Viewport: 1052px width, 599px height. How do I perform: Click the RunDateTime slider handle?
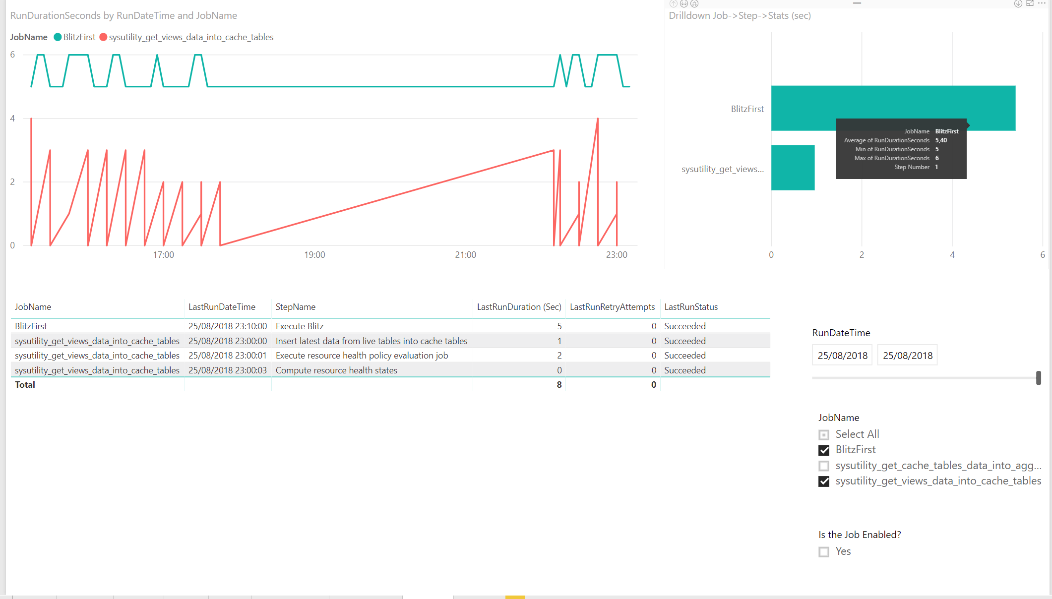pyautogui.click(x=1038, y=378)
